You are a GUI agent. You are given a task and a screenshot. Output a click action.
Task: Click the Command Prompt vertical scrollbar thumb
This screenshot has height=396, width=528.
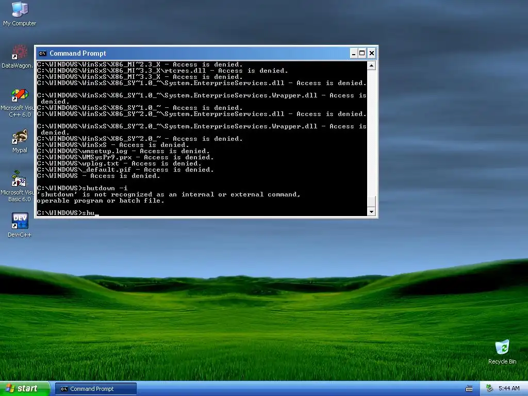pyautogui.click(x=371, y=202)
